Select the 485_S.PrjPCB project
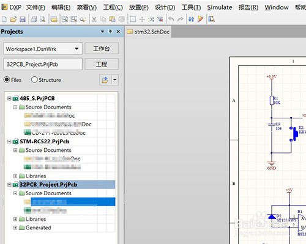The width and height of the screenshot is (306, 244). click(x=37, y=98)
